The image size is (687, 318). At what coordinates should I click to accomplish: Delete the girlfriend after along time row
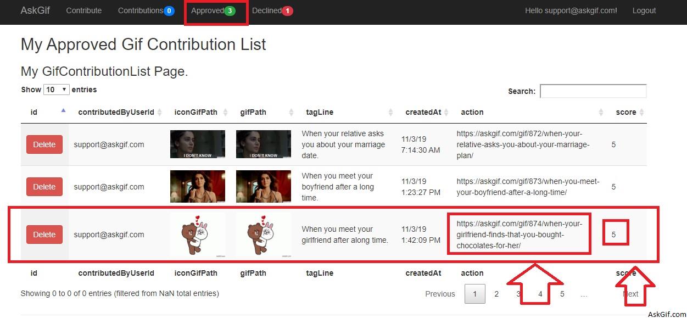[x=44, y=235]
